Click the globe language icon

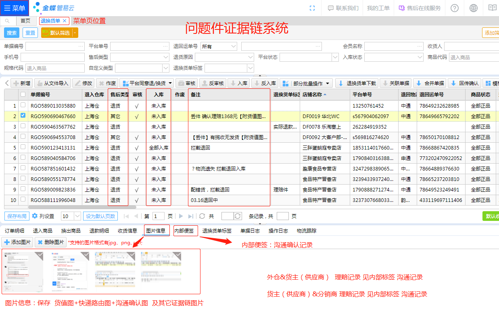(x=474, y=8)
